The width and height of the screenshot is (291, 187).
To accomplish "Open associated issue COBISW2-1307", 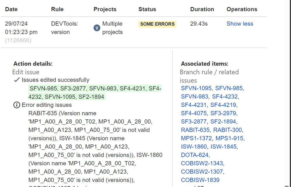I will pos(202,172).
